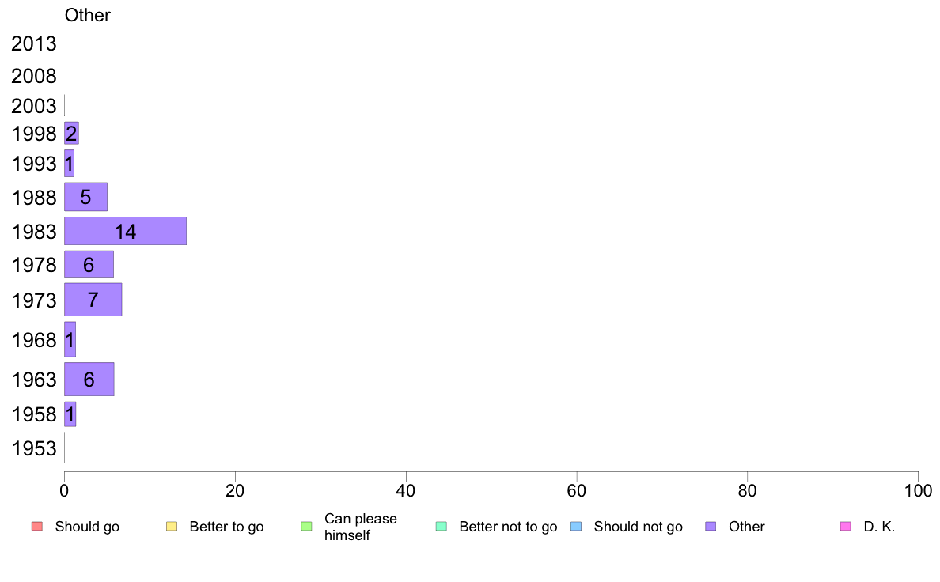Click the green Can please himself swatch

[x=306, y=527]
